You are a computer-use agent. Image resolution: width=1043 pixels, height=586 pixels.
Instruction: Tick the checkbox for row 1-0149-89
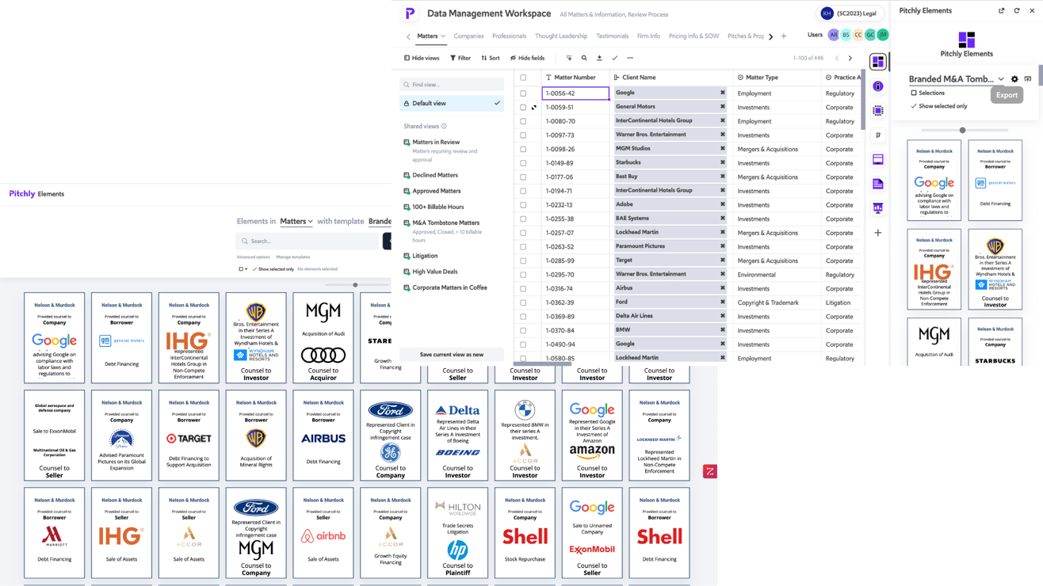(523, 163)
